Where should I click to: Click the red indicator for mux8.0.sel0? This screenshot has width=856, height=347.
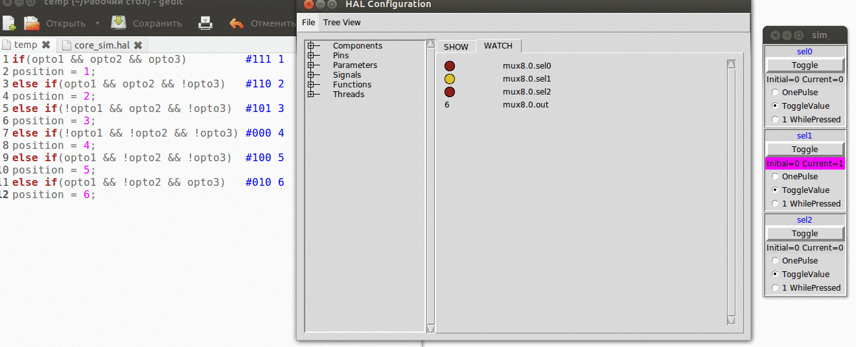click(450, 66)
